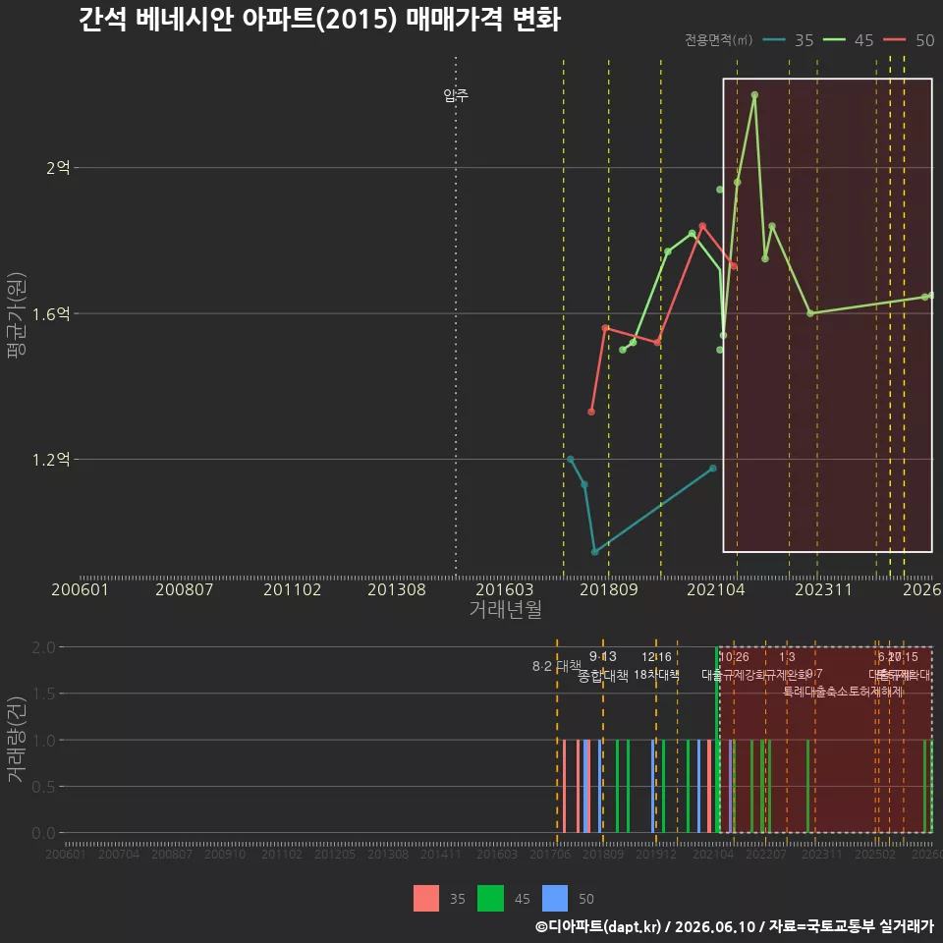
Task: Click the green 45 swatch in the bottom legend
Action: tap(490, 898)
